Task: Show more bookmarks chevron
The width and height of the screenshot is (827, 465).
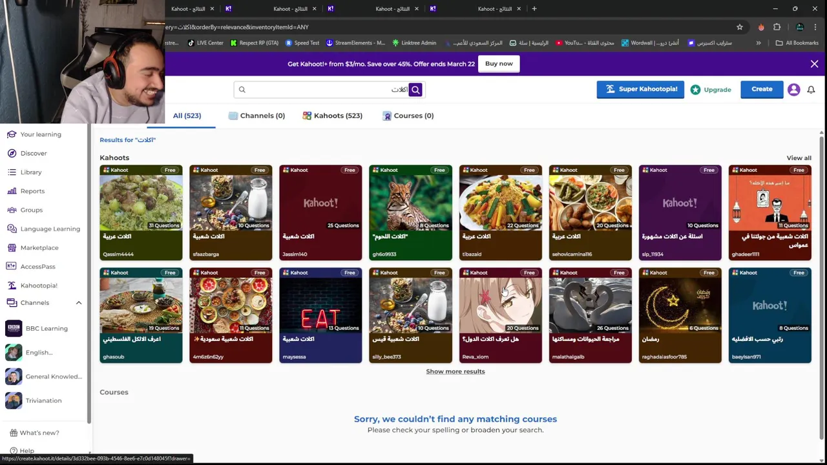Action: point(759,43)
